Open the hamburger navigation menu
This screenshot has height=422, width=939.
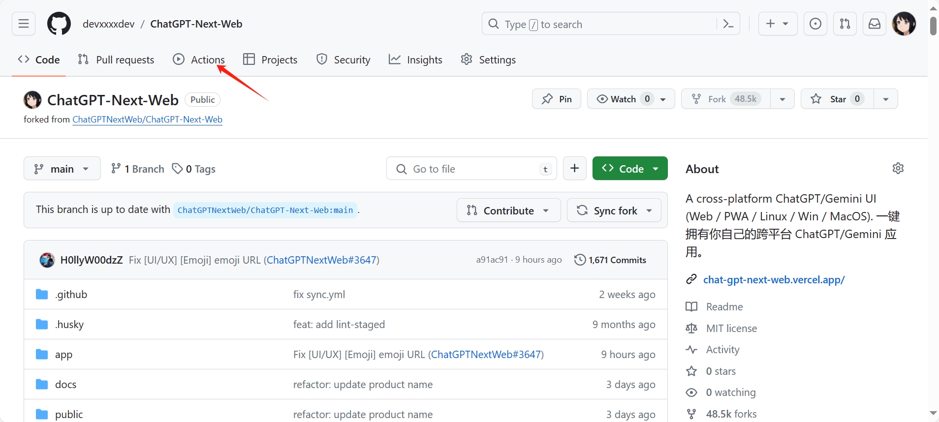(24, 24)
